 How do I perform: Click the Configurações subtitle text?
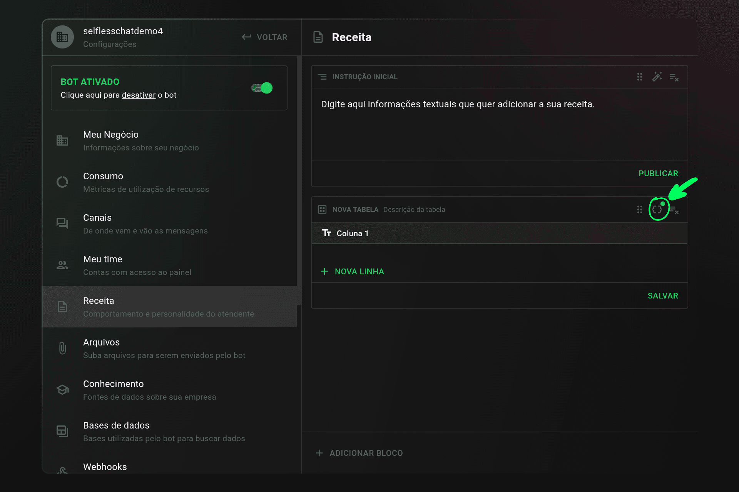(x=110, y=44)
